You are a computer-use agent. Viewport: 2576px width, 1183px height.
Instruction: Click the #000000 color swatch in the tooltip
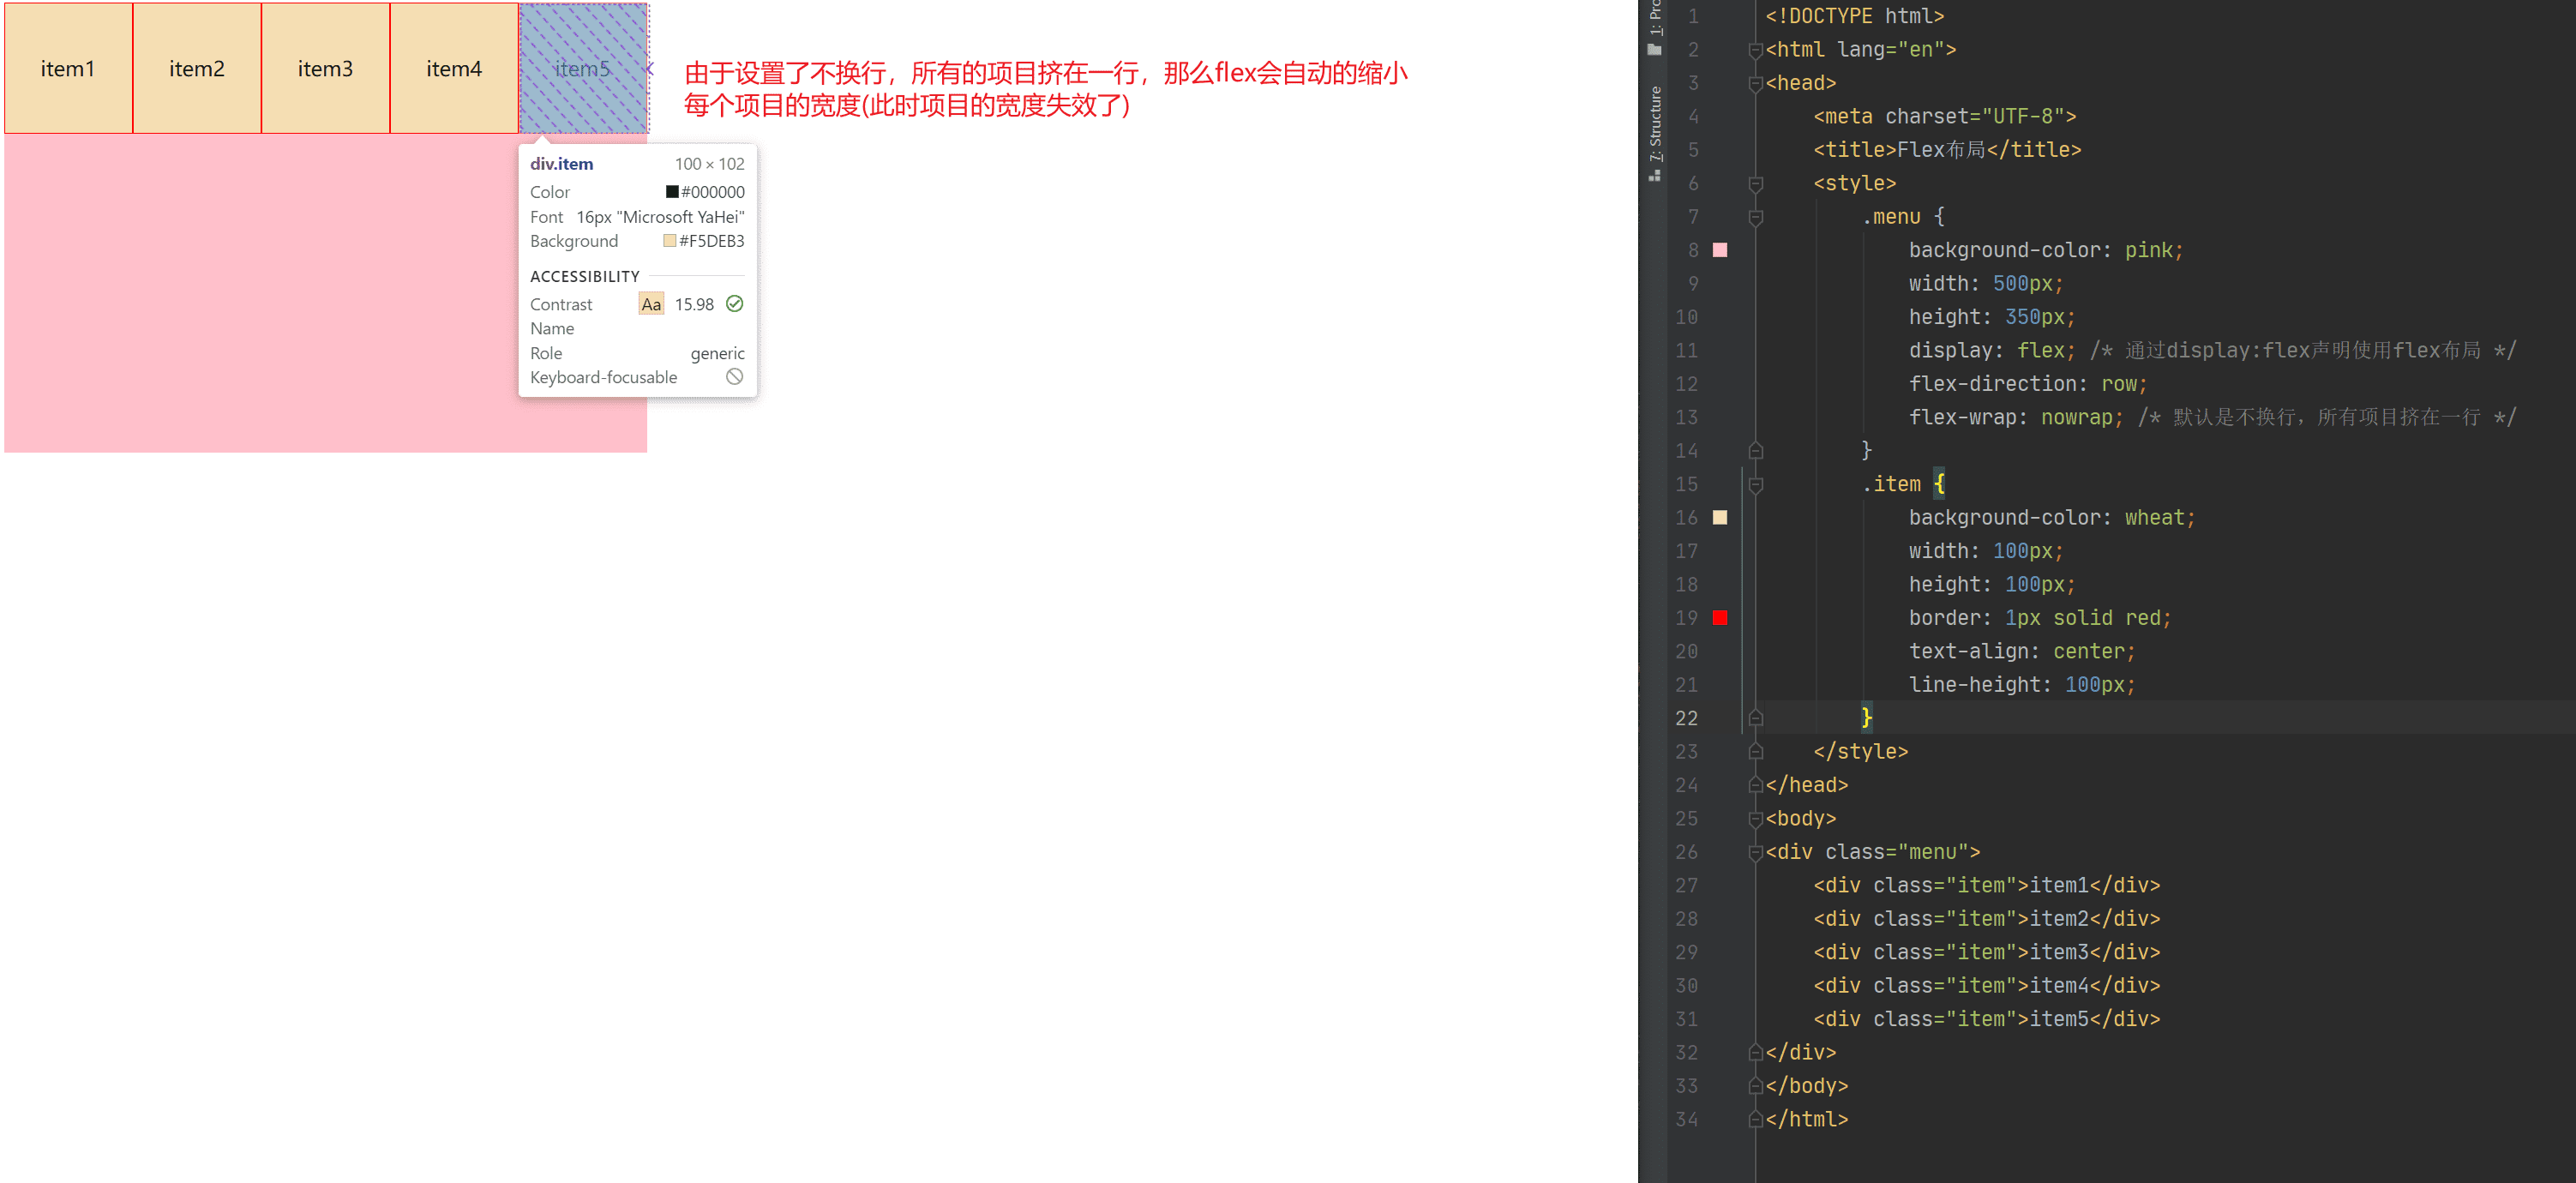672,192
